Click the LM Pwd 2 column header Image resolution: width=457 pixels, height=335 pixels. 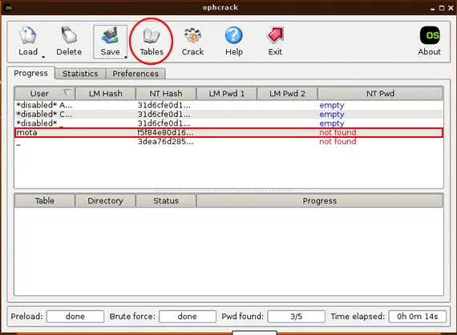tap(287, 94)
